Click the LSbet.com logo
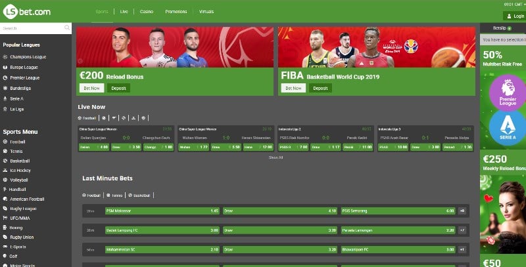This screenshot has width=526, height=267. [27, 12]
